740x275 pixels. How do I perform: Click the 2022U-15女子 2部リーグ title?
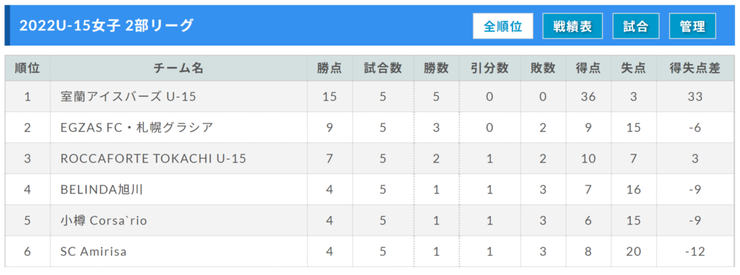107,25
